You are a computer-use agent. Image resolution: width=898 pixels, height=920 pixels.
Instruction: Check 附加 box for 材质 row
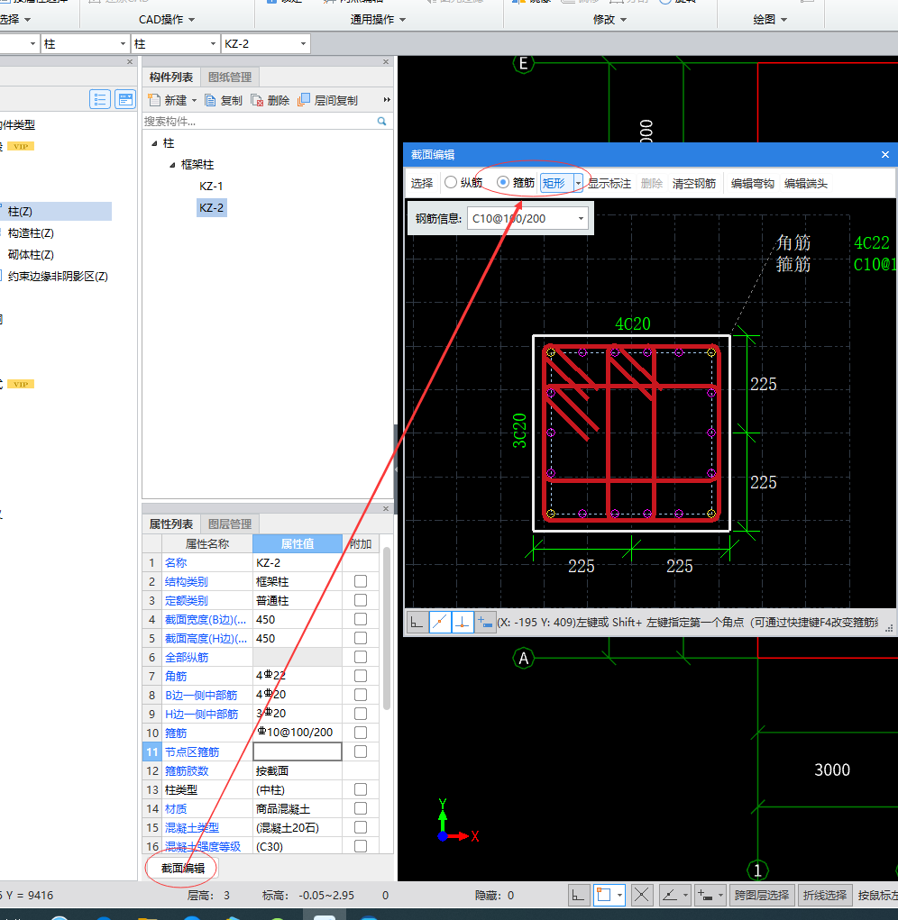pyautogui.click(x=361, y=808)
